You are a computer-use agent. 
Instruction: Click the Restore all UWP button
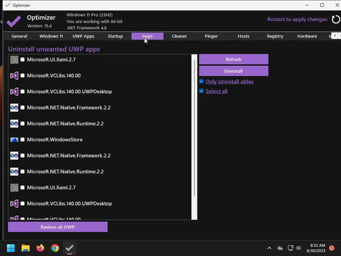(x=58, y=227)
